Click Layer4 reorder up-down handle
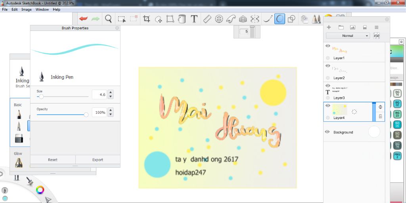Screen dimensions: 406x203 (x=380, y=107)
